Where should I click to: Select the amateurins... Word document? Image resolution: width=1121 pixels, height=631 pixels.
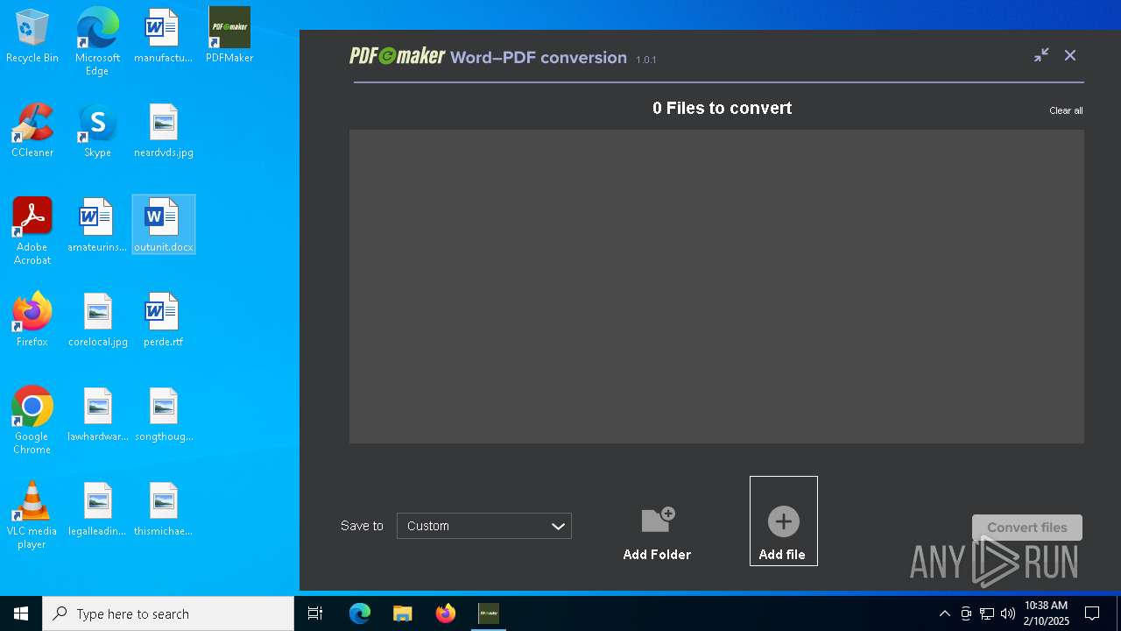pos(97,226)
